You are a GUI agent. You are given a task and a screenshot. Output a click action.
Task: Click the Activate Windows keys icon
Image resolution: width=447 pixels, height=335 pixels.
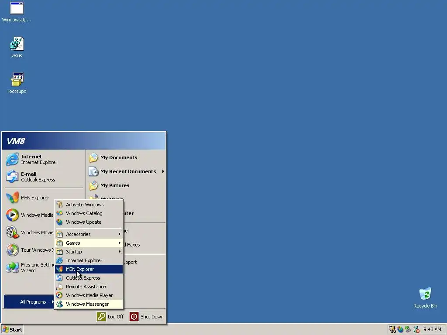(59, 205)
